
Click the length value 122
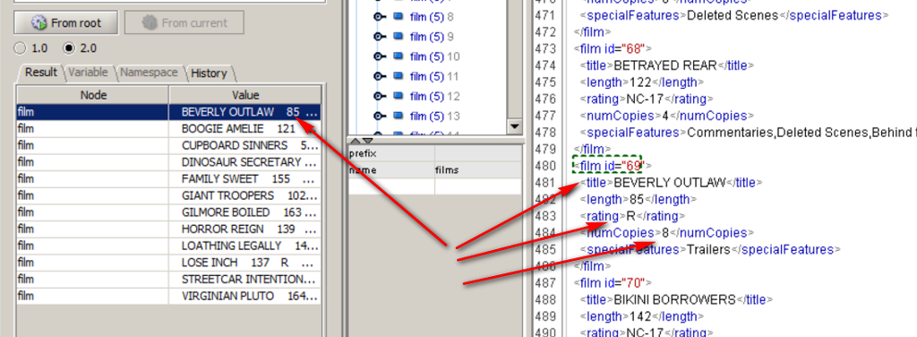point(640,82)
